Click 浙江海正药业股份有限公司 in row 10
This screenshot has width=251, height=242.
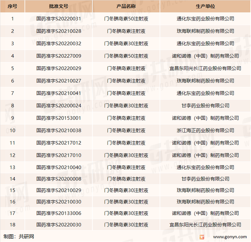click(205, 131)
